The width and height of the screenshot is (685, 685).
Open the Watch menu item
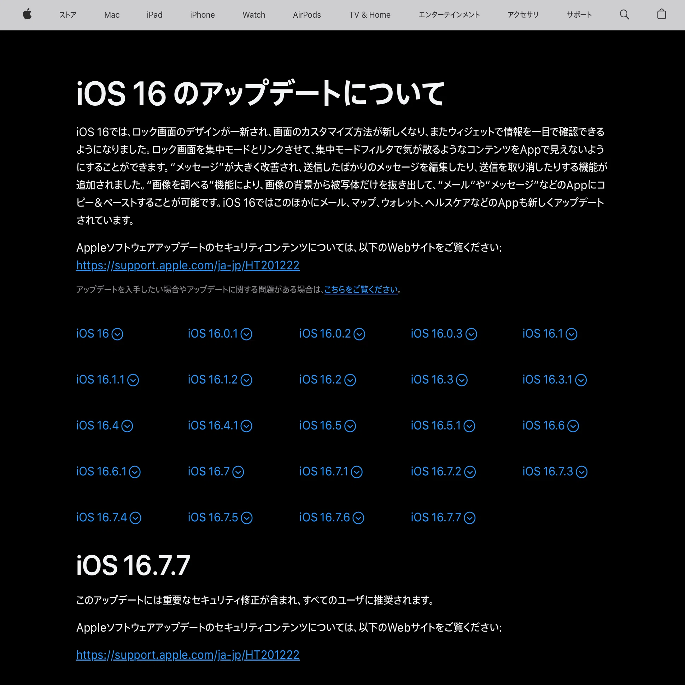(x=254, y=14)
